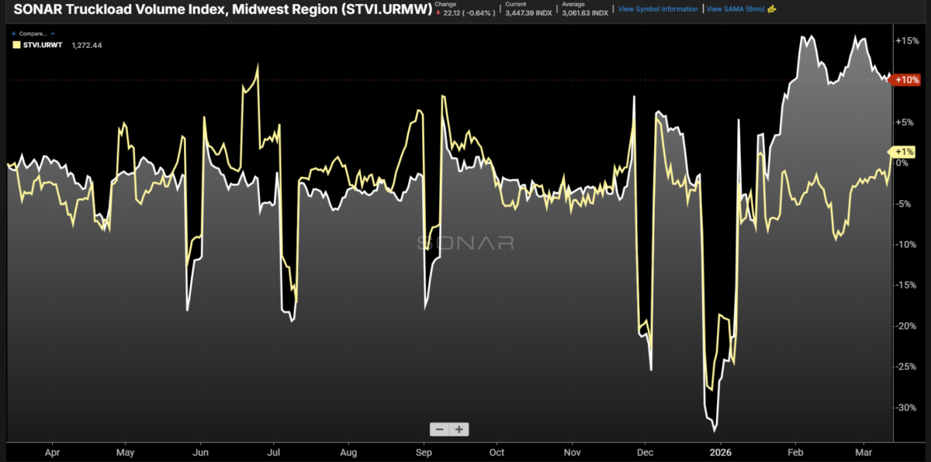This screenshot has width=931, height=462.
Task: Click the Nov label on time axis
Action: tap(572, 452)
